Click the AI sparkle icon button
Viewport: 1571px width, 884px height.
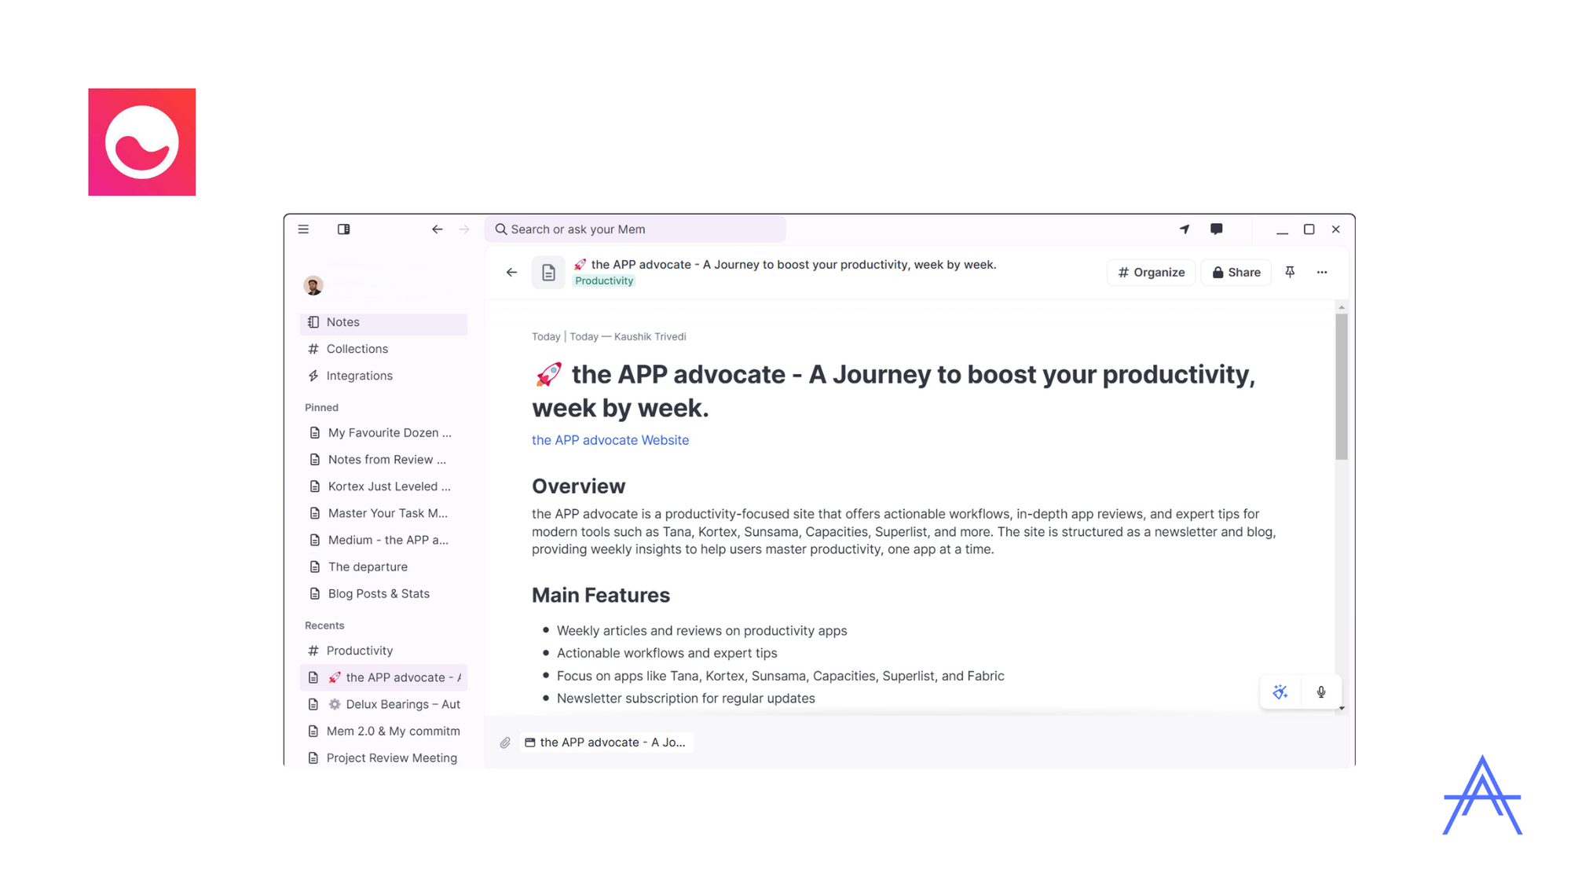(x=1280, y=692)
